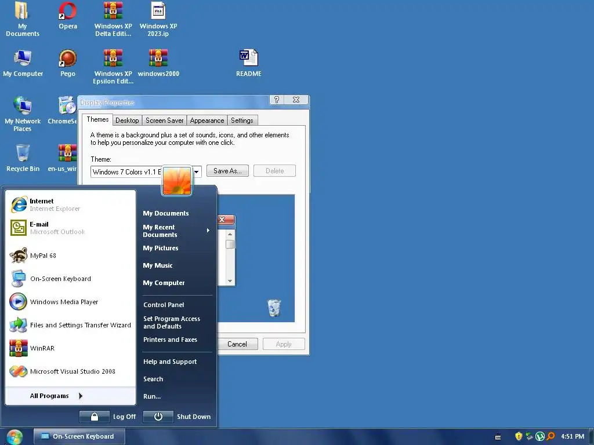Click the Safely Remove Hardware tray icon
The height and width of the screenshot is (445, 594).
pos(529,436)
